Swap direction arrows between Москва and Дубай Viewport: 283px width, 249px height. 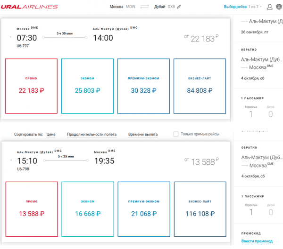tap(145, 7)
